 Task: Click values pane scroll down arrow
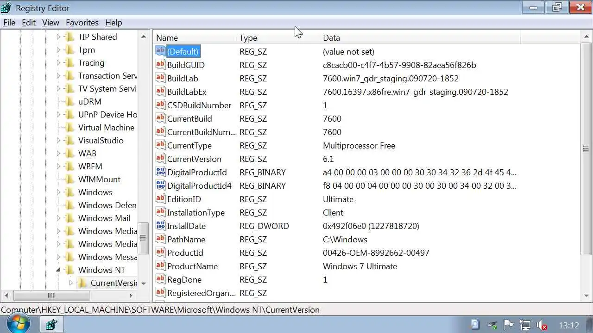(x=587, y=295)
